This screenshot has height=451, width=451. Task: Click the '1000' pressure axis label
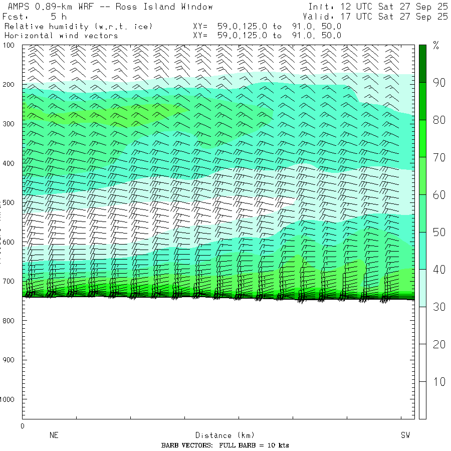pyautogui.click(x=7, y=399)
